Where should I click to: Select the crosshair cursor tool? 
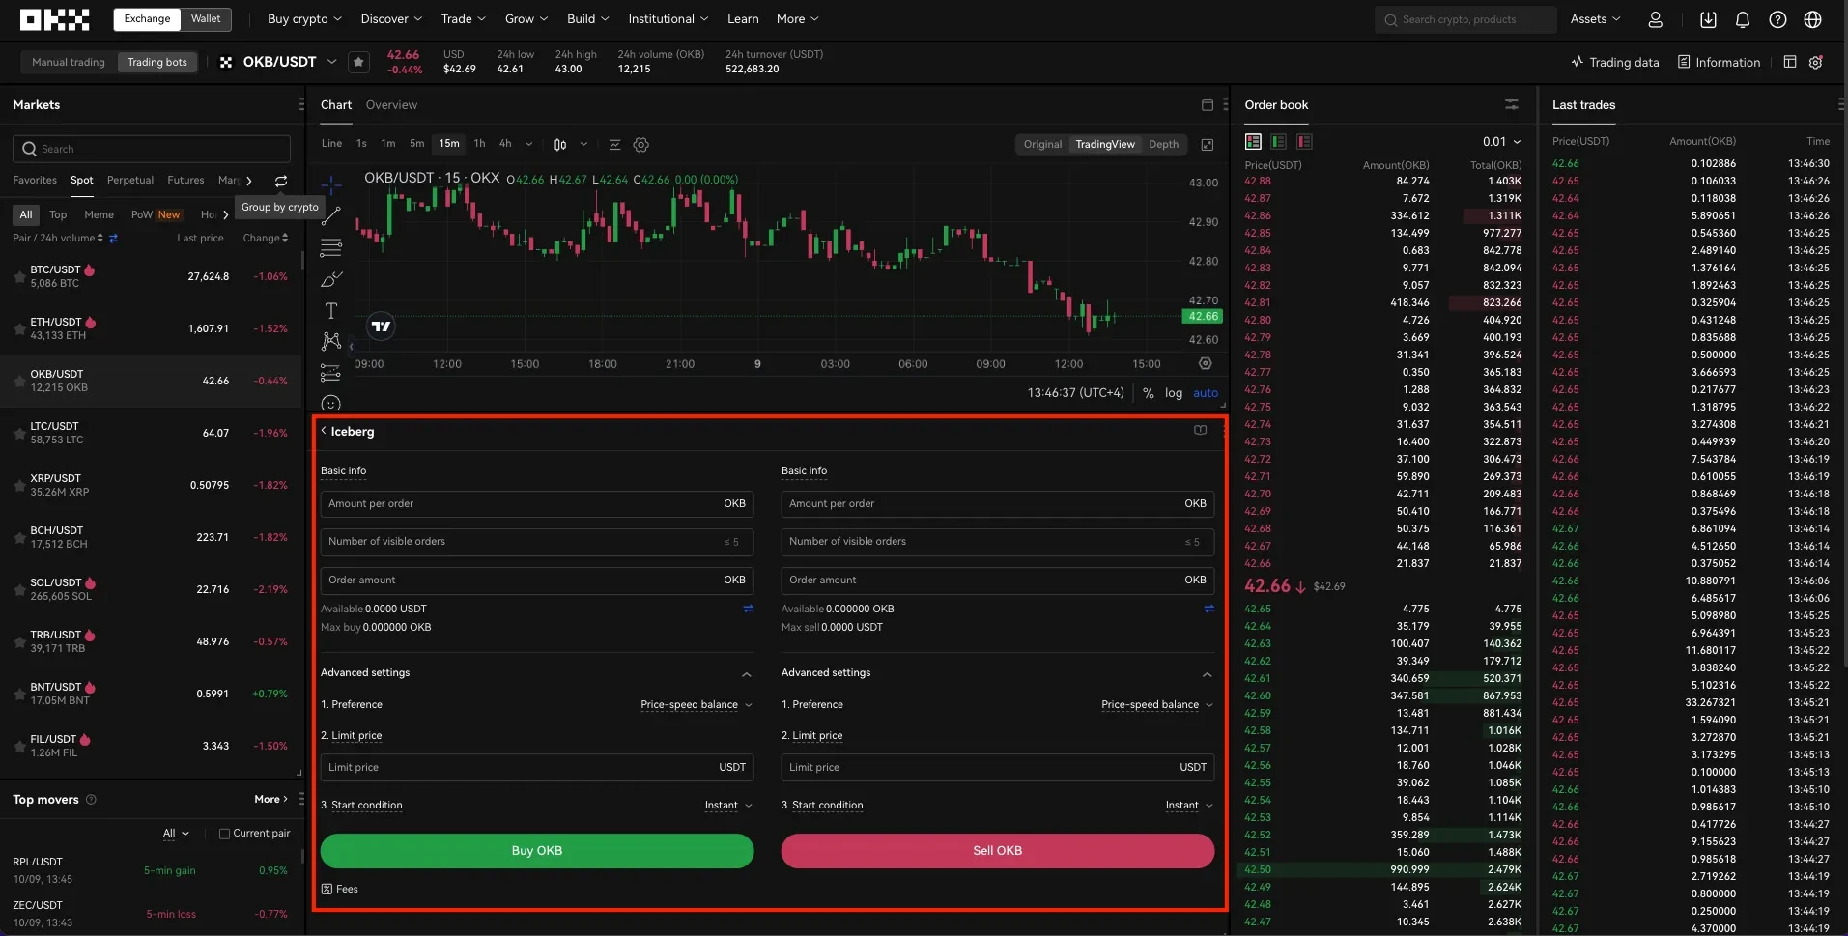(331, 184)
